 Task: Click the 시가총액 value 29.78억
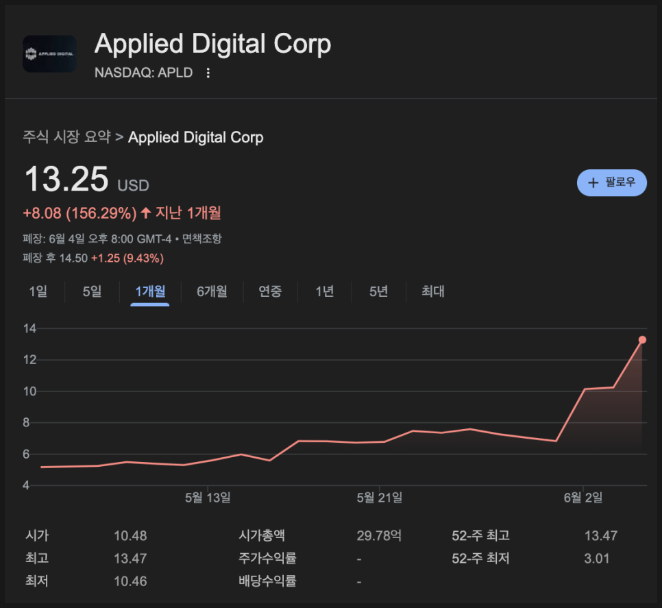pos(379,536)
